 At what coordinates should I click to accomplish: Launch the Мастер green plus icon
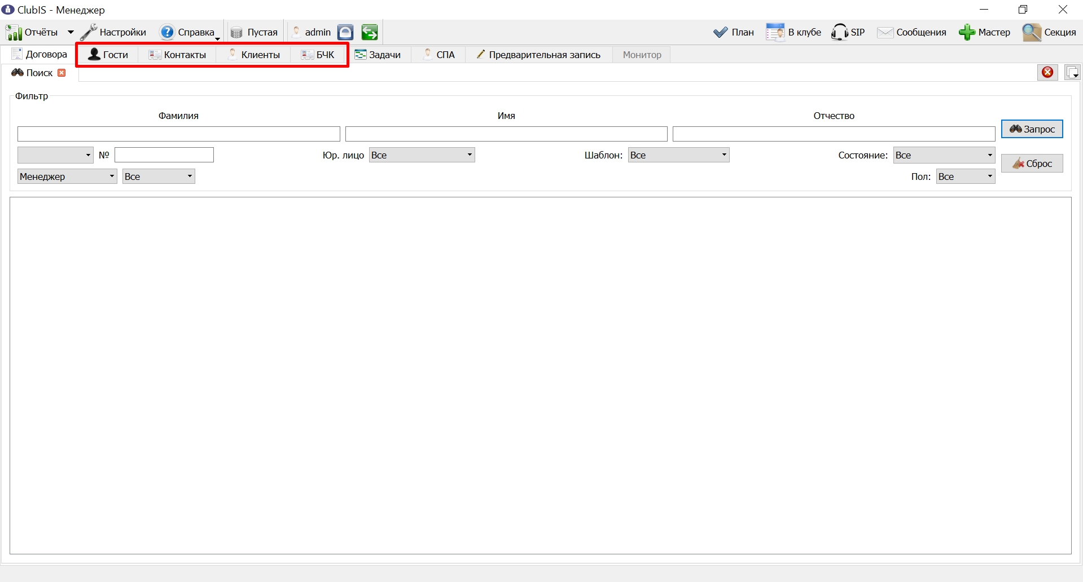pos(967,32)
